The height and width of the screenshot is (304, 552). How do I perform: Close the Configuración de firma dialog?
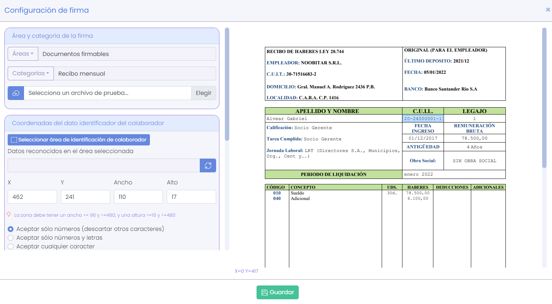point(548,10)
